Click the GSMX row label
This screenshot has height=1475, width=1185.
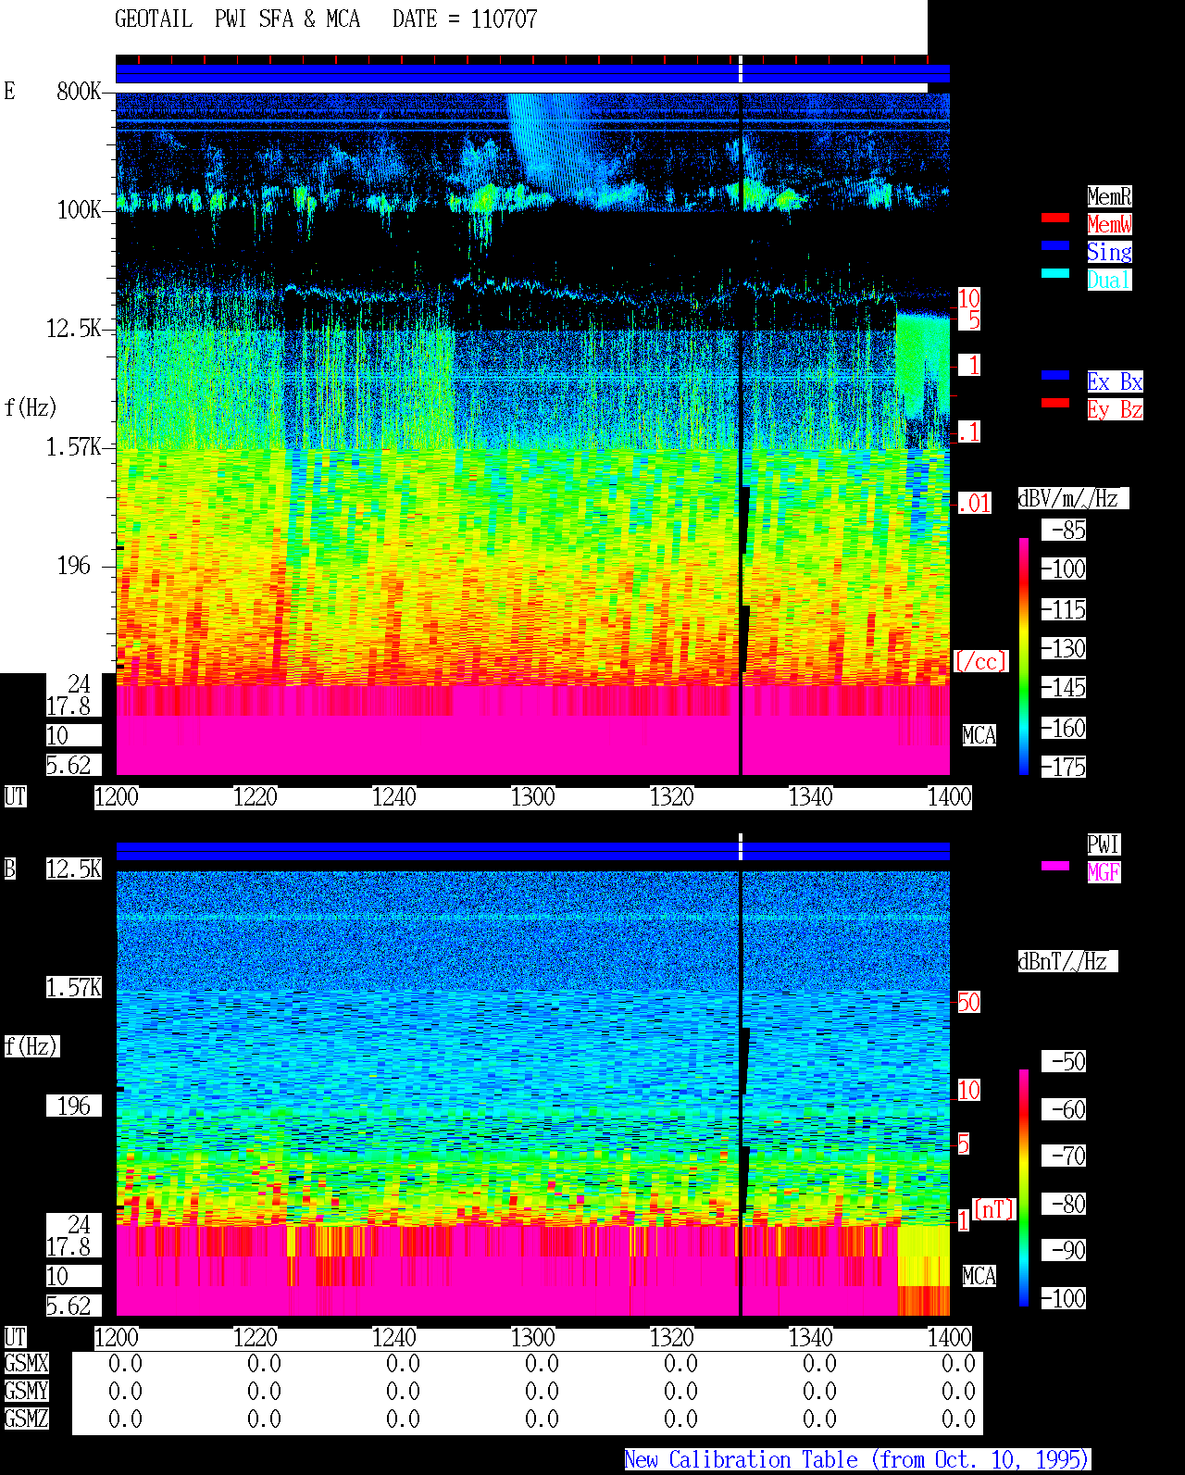26,1364
